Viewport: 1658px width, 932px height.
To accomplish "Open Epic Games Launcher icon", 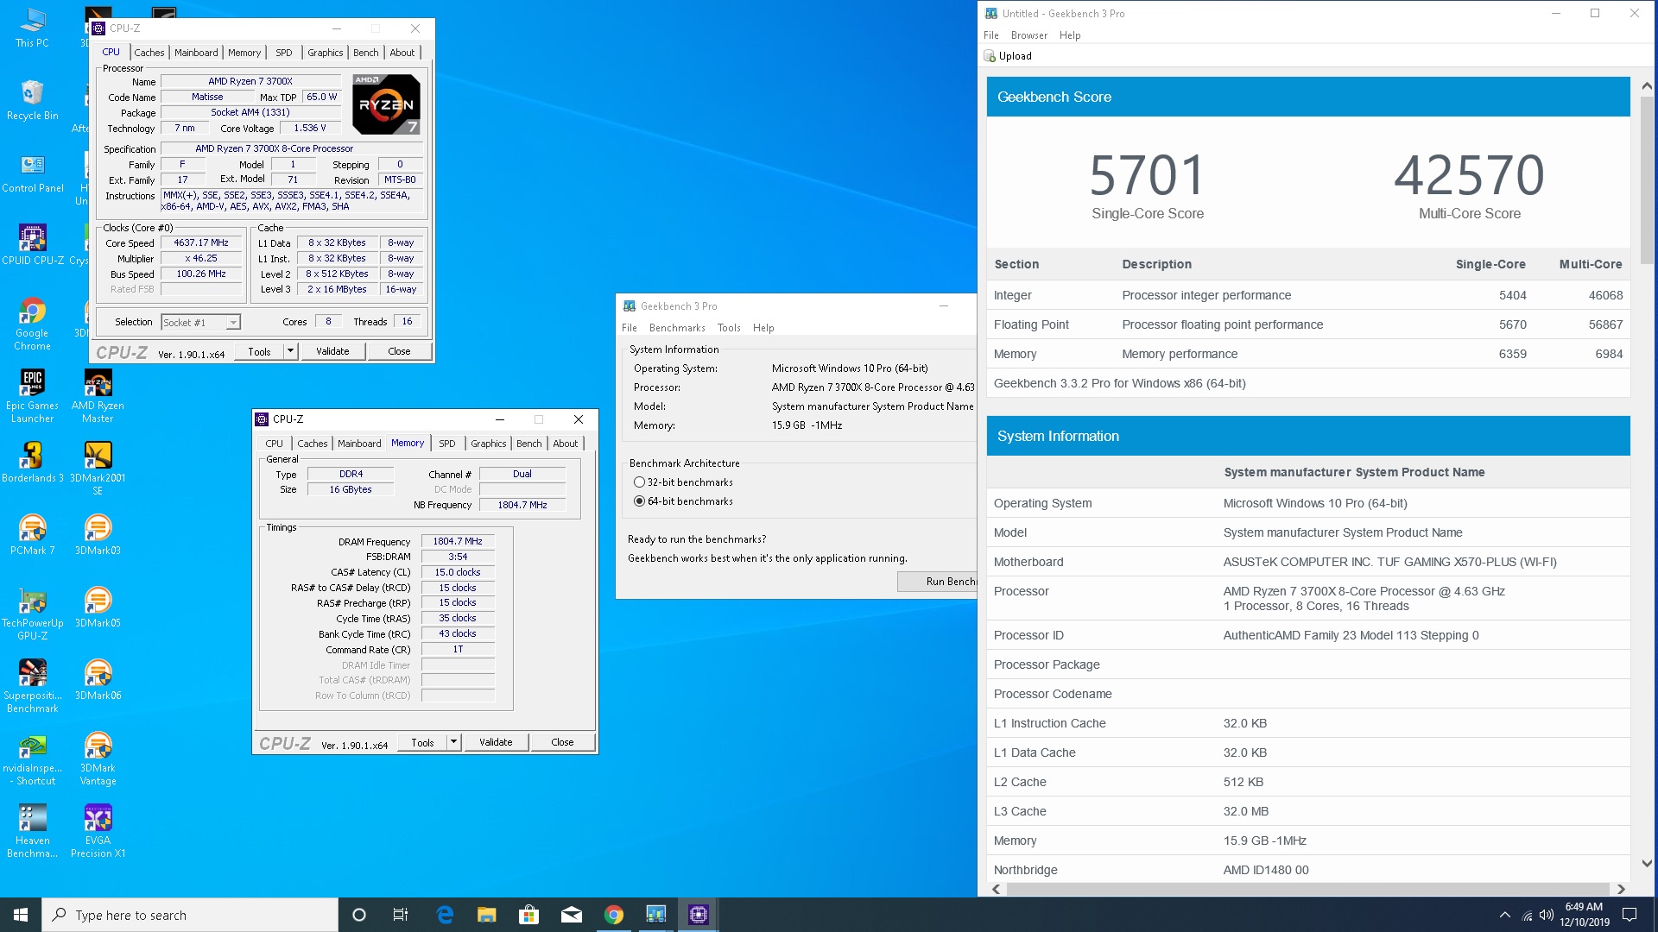I will (32, 396).
